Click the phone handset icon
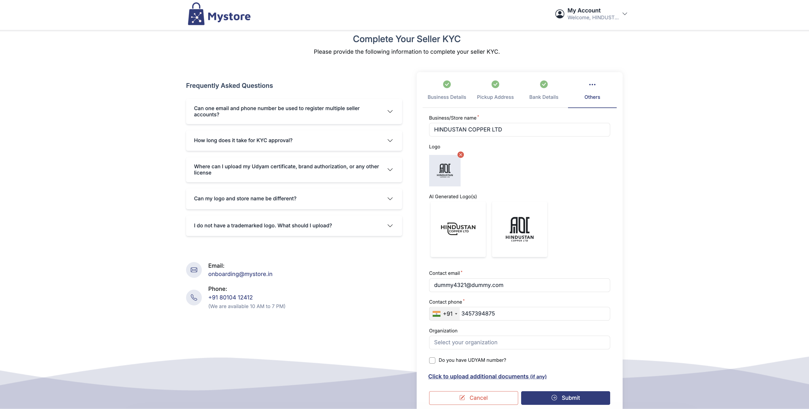The width and height of the screenshot is (809, 409). coord(194,297)
